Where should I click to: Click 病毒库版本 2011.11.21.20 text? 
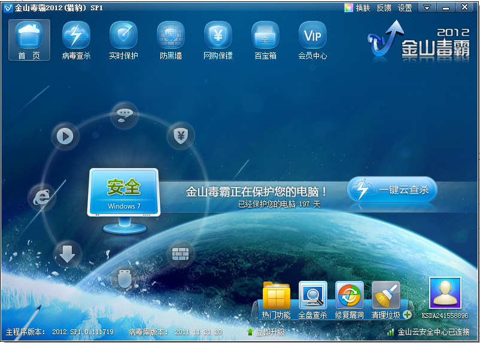coord(175,332)
